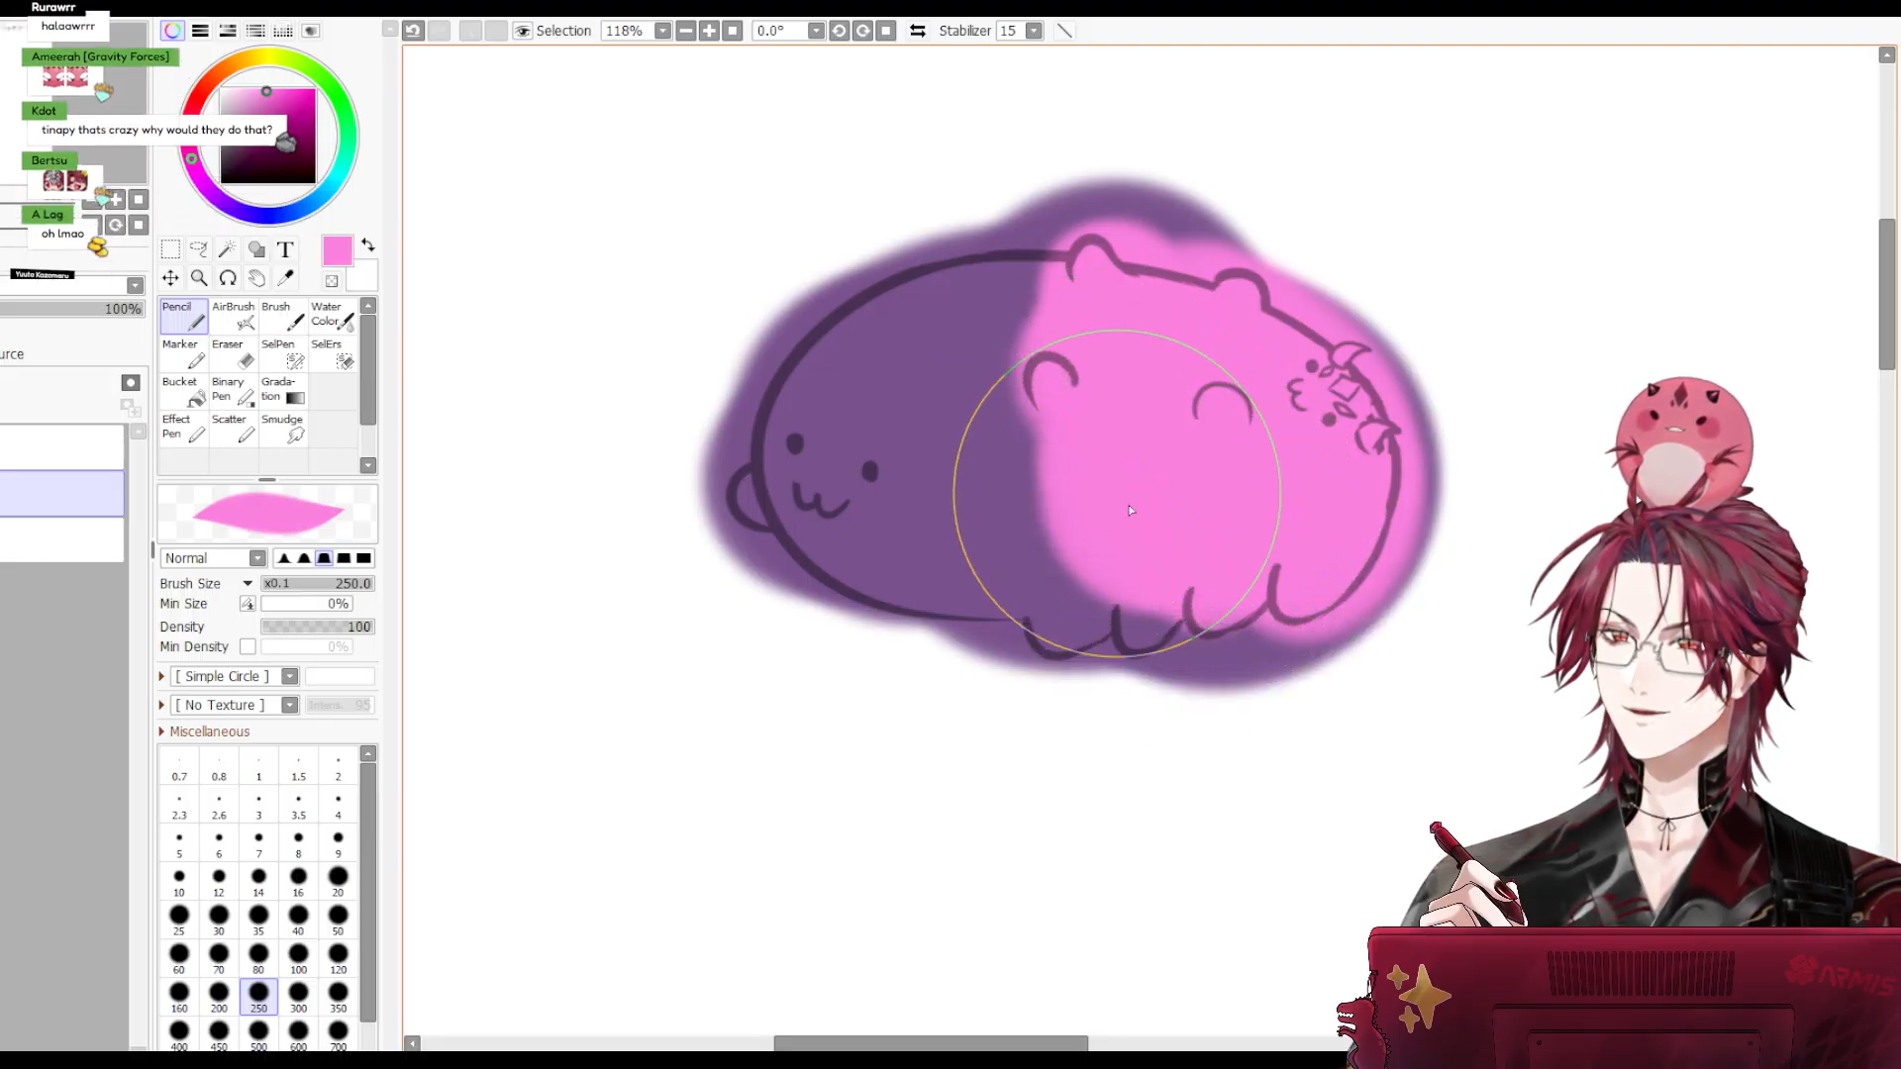Screen dimensions: 1901x1069
Task: Choose the AirBrush tool
Action: [234, 316]
